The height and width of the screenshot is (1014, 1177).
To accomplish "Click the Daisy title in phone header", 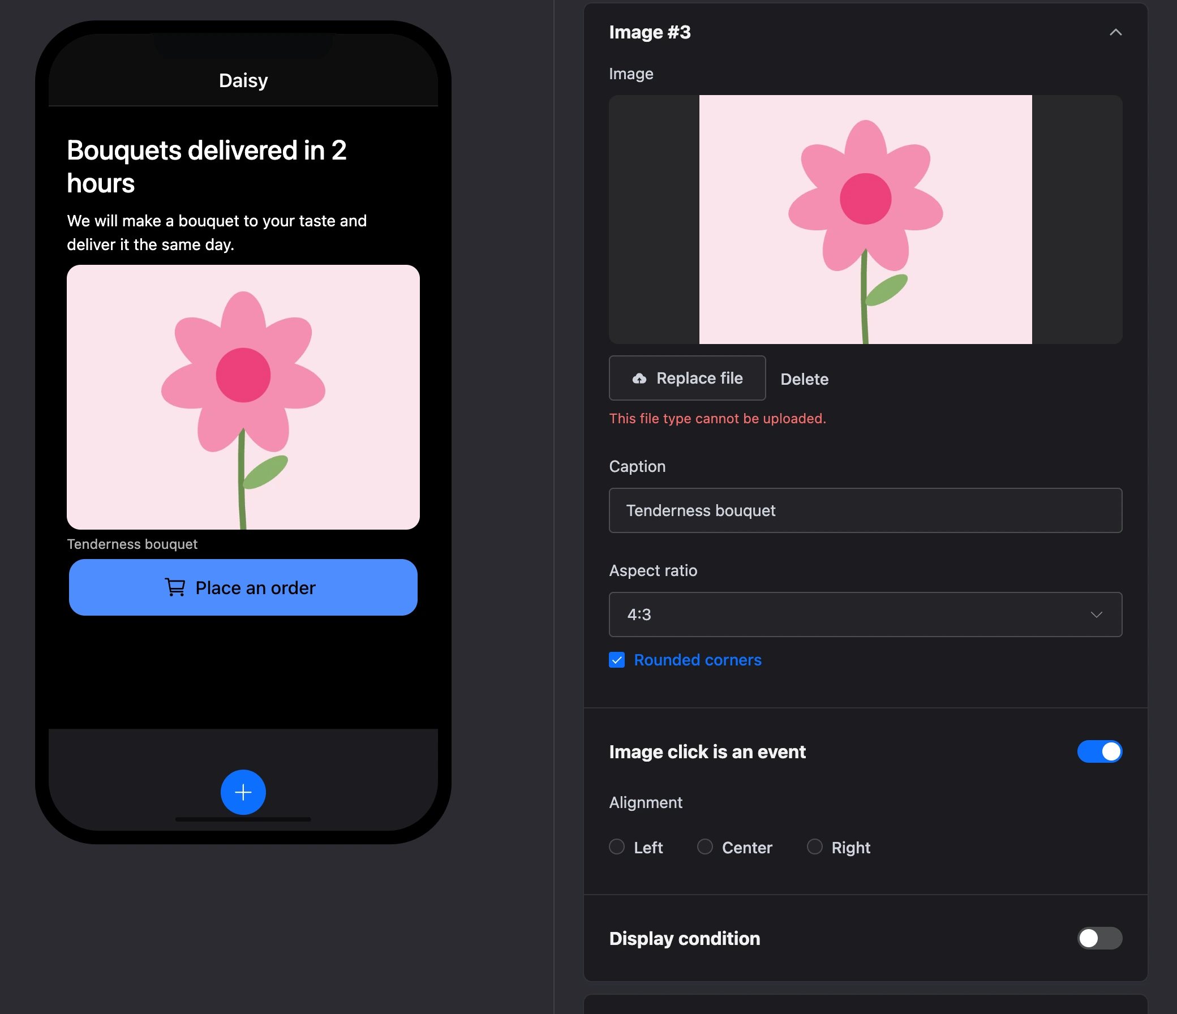I will click(x=243, y=81).
